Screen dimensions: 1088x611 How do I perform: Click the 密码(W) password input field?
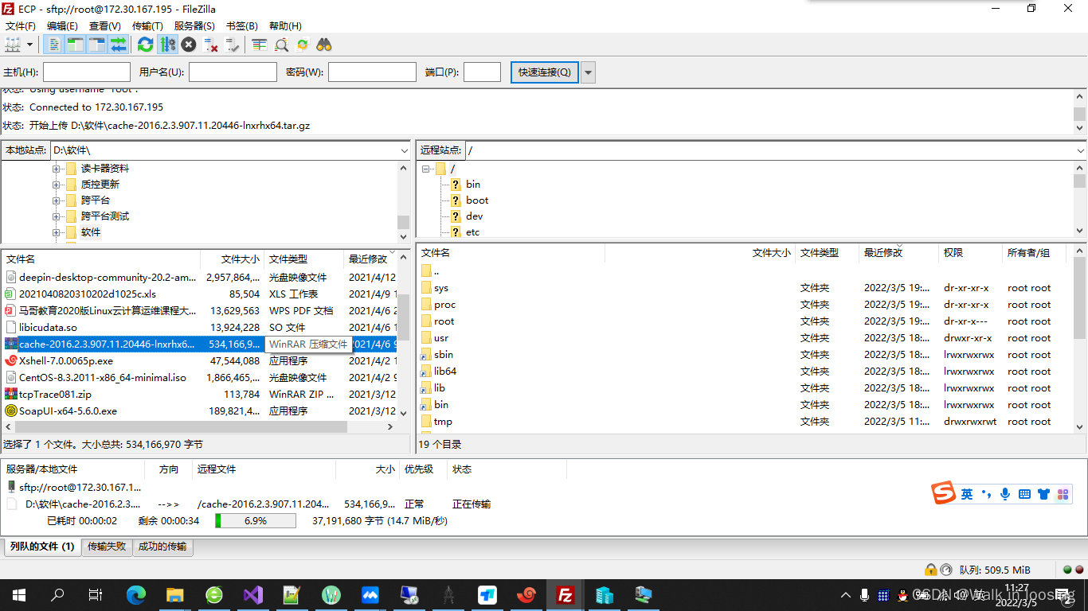pos(372,72)
